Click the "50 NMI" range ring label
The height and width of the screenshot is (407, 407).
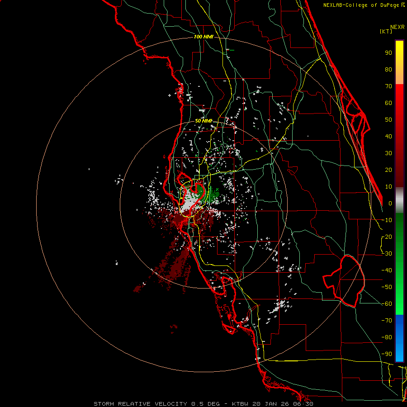(203, 121)
